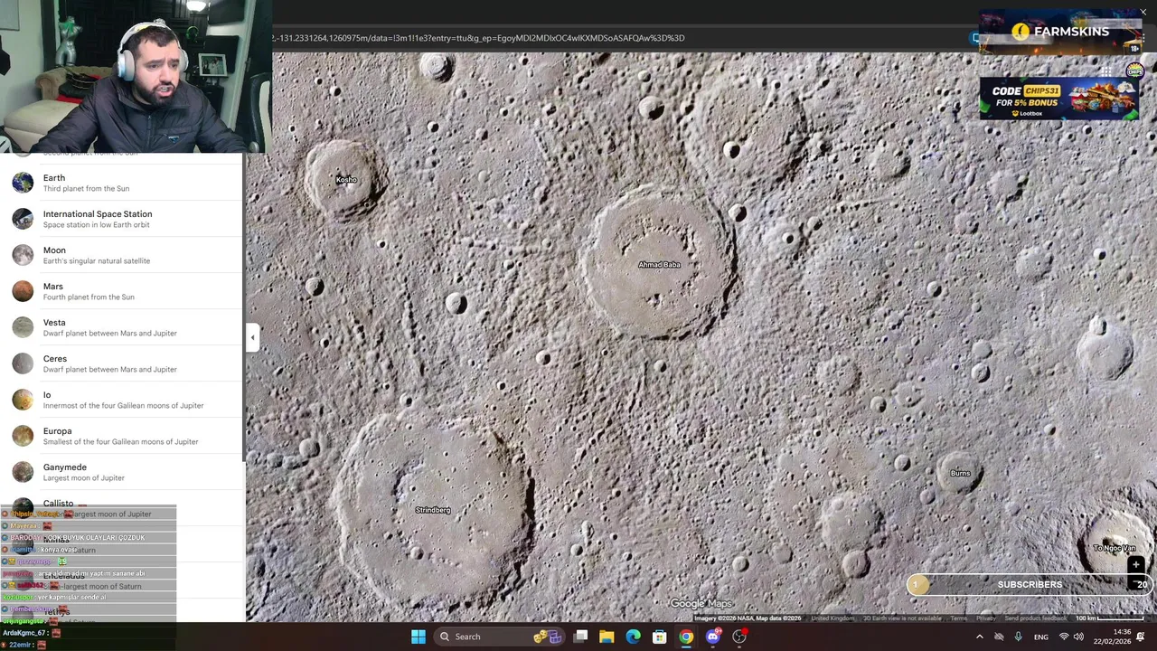Open Ganymede, largest moon of Jupiter
The image size is (1157, 651).
point(121,472)
